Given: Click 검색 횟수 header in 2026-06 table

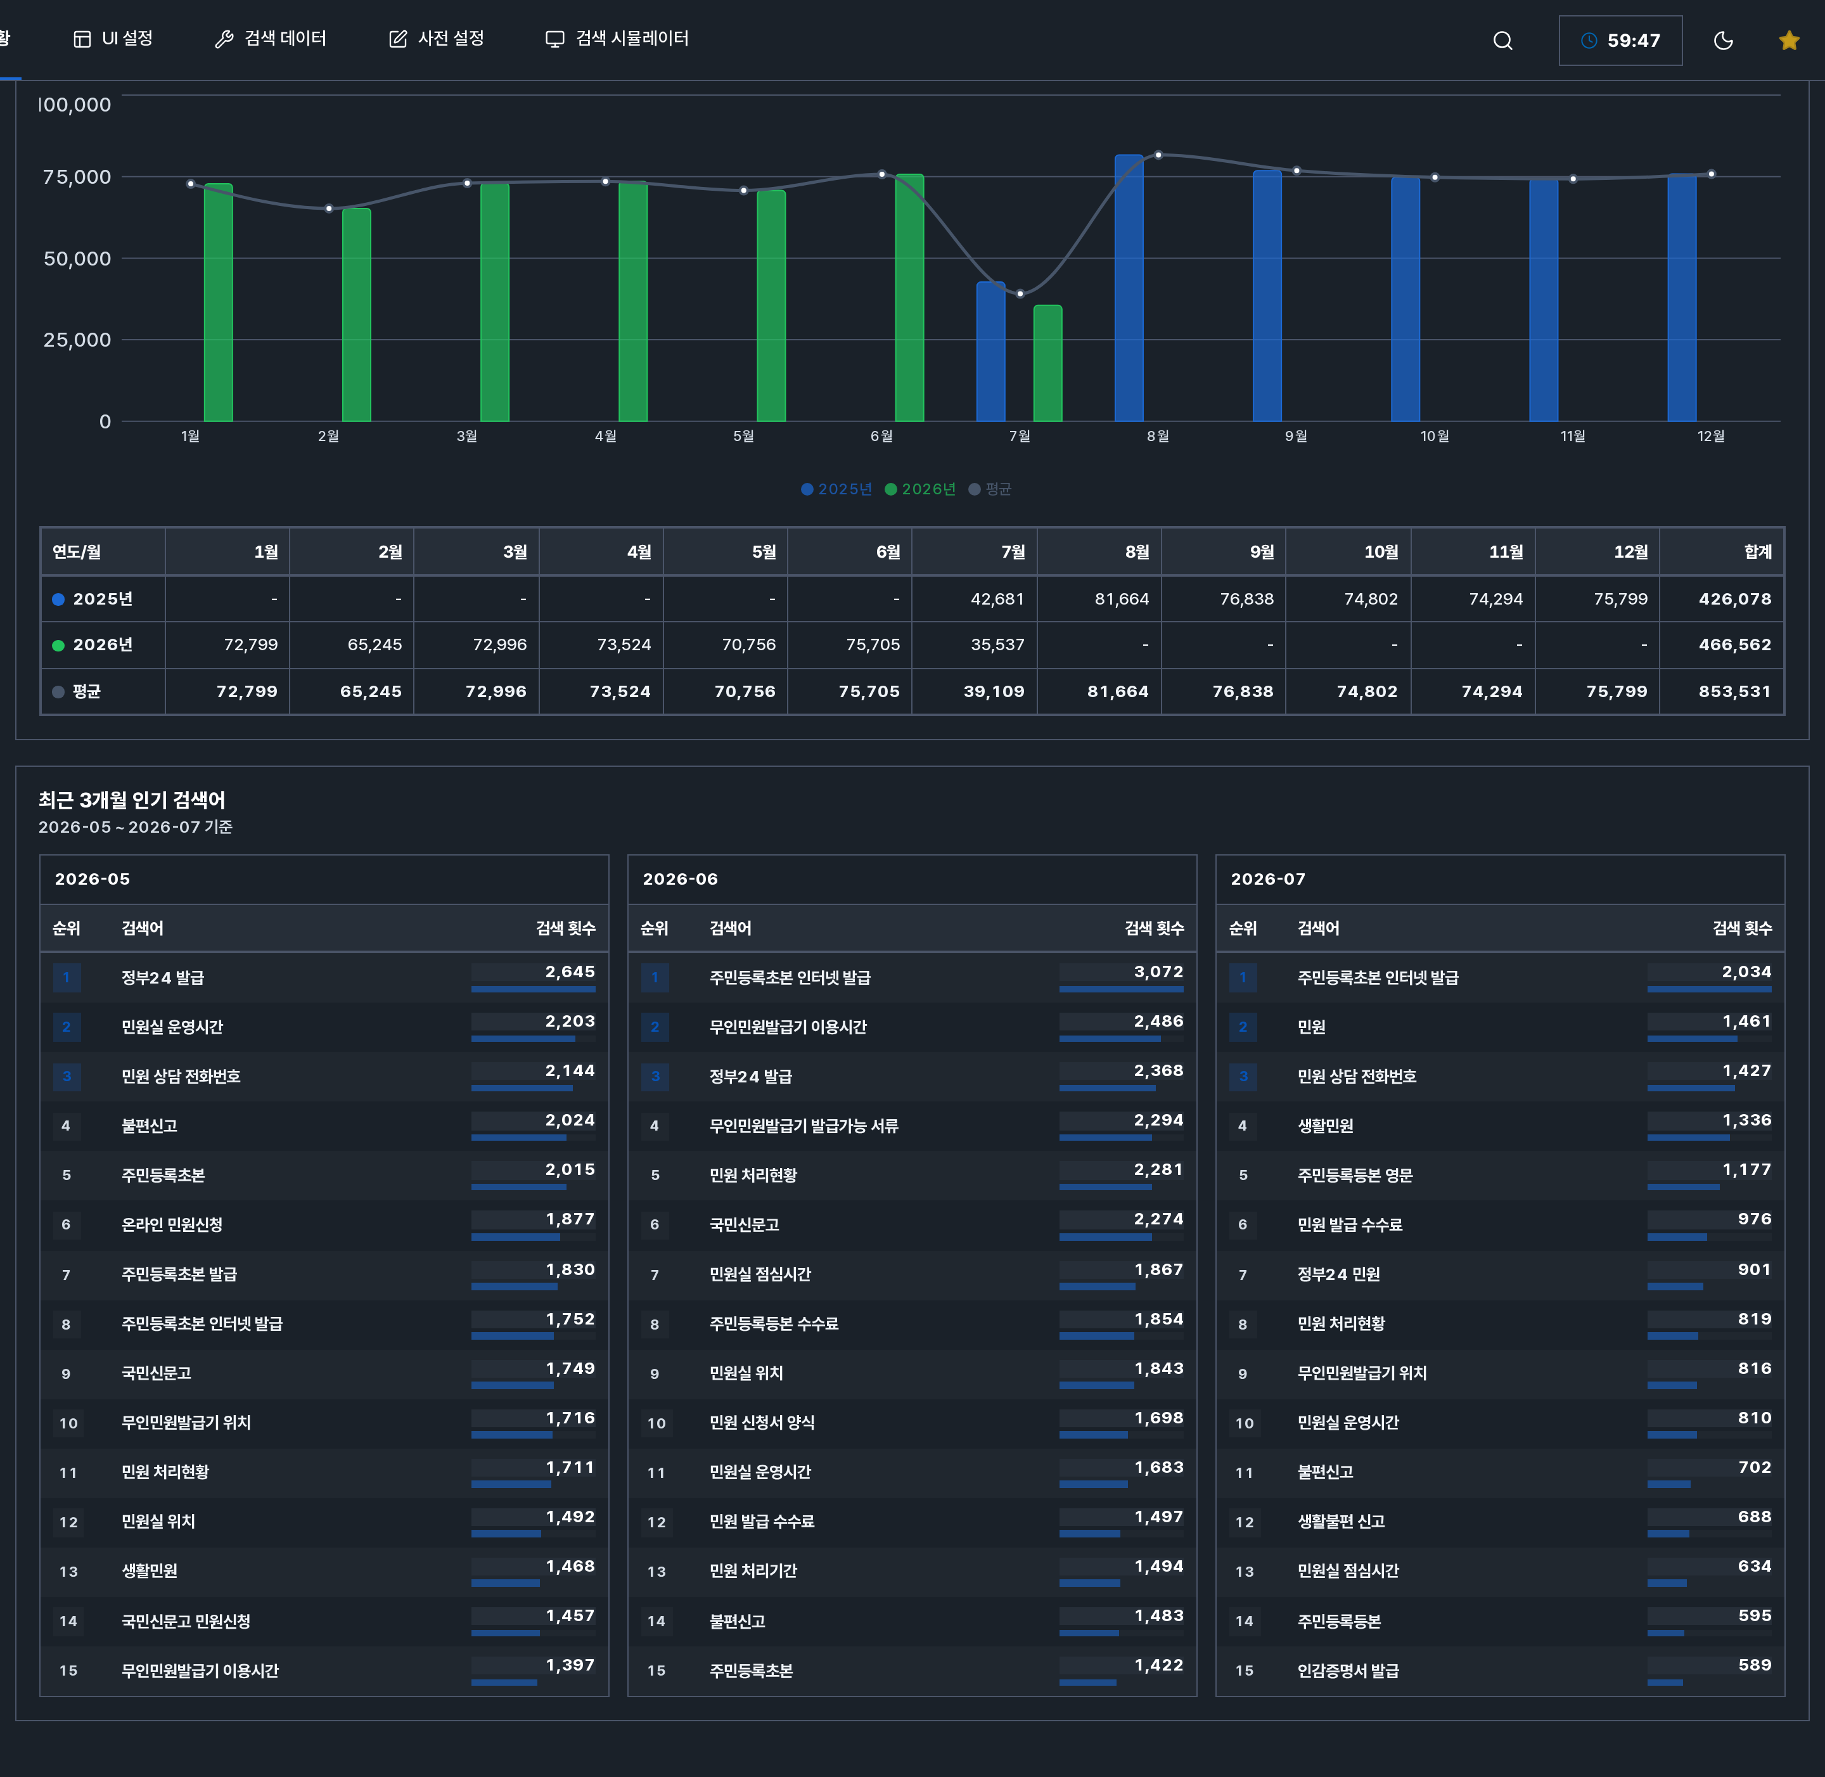Looking at the screenshot, I should tap(1154, 928).
